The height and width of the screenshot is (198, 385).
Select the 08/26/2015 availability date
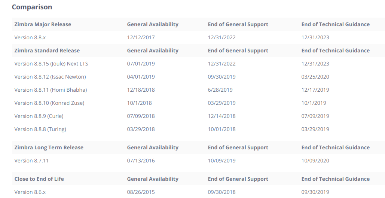(x=141, y=192)
